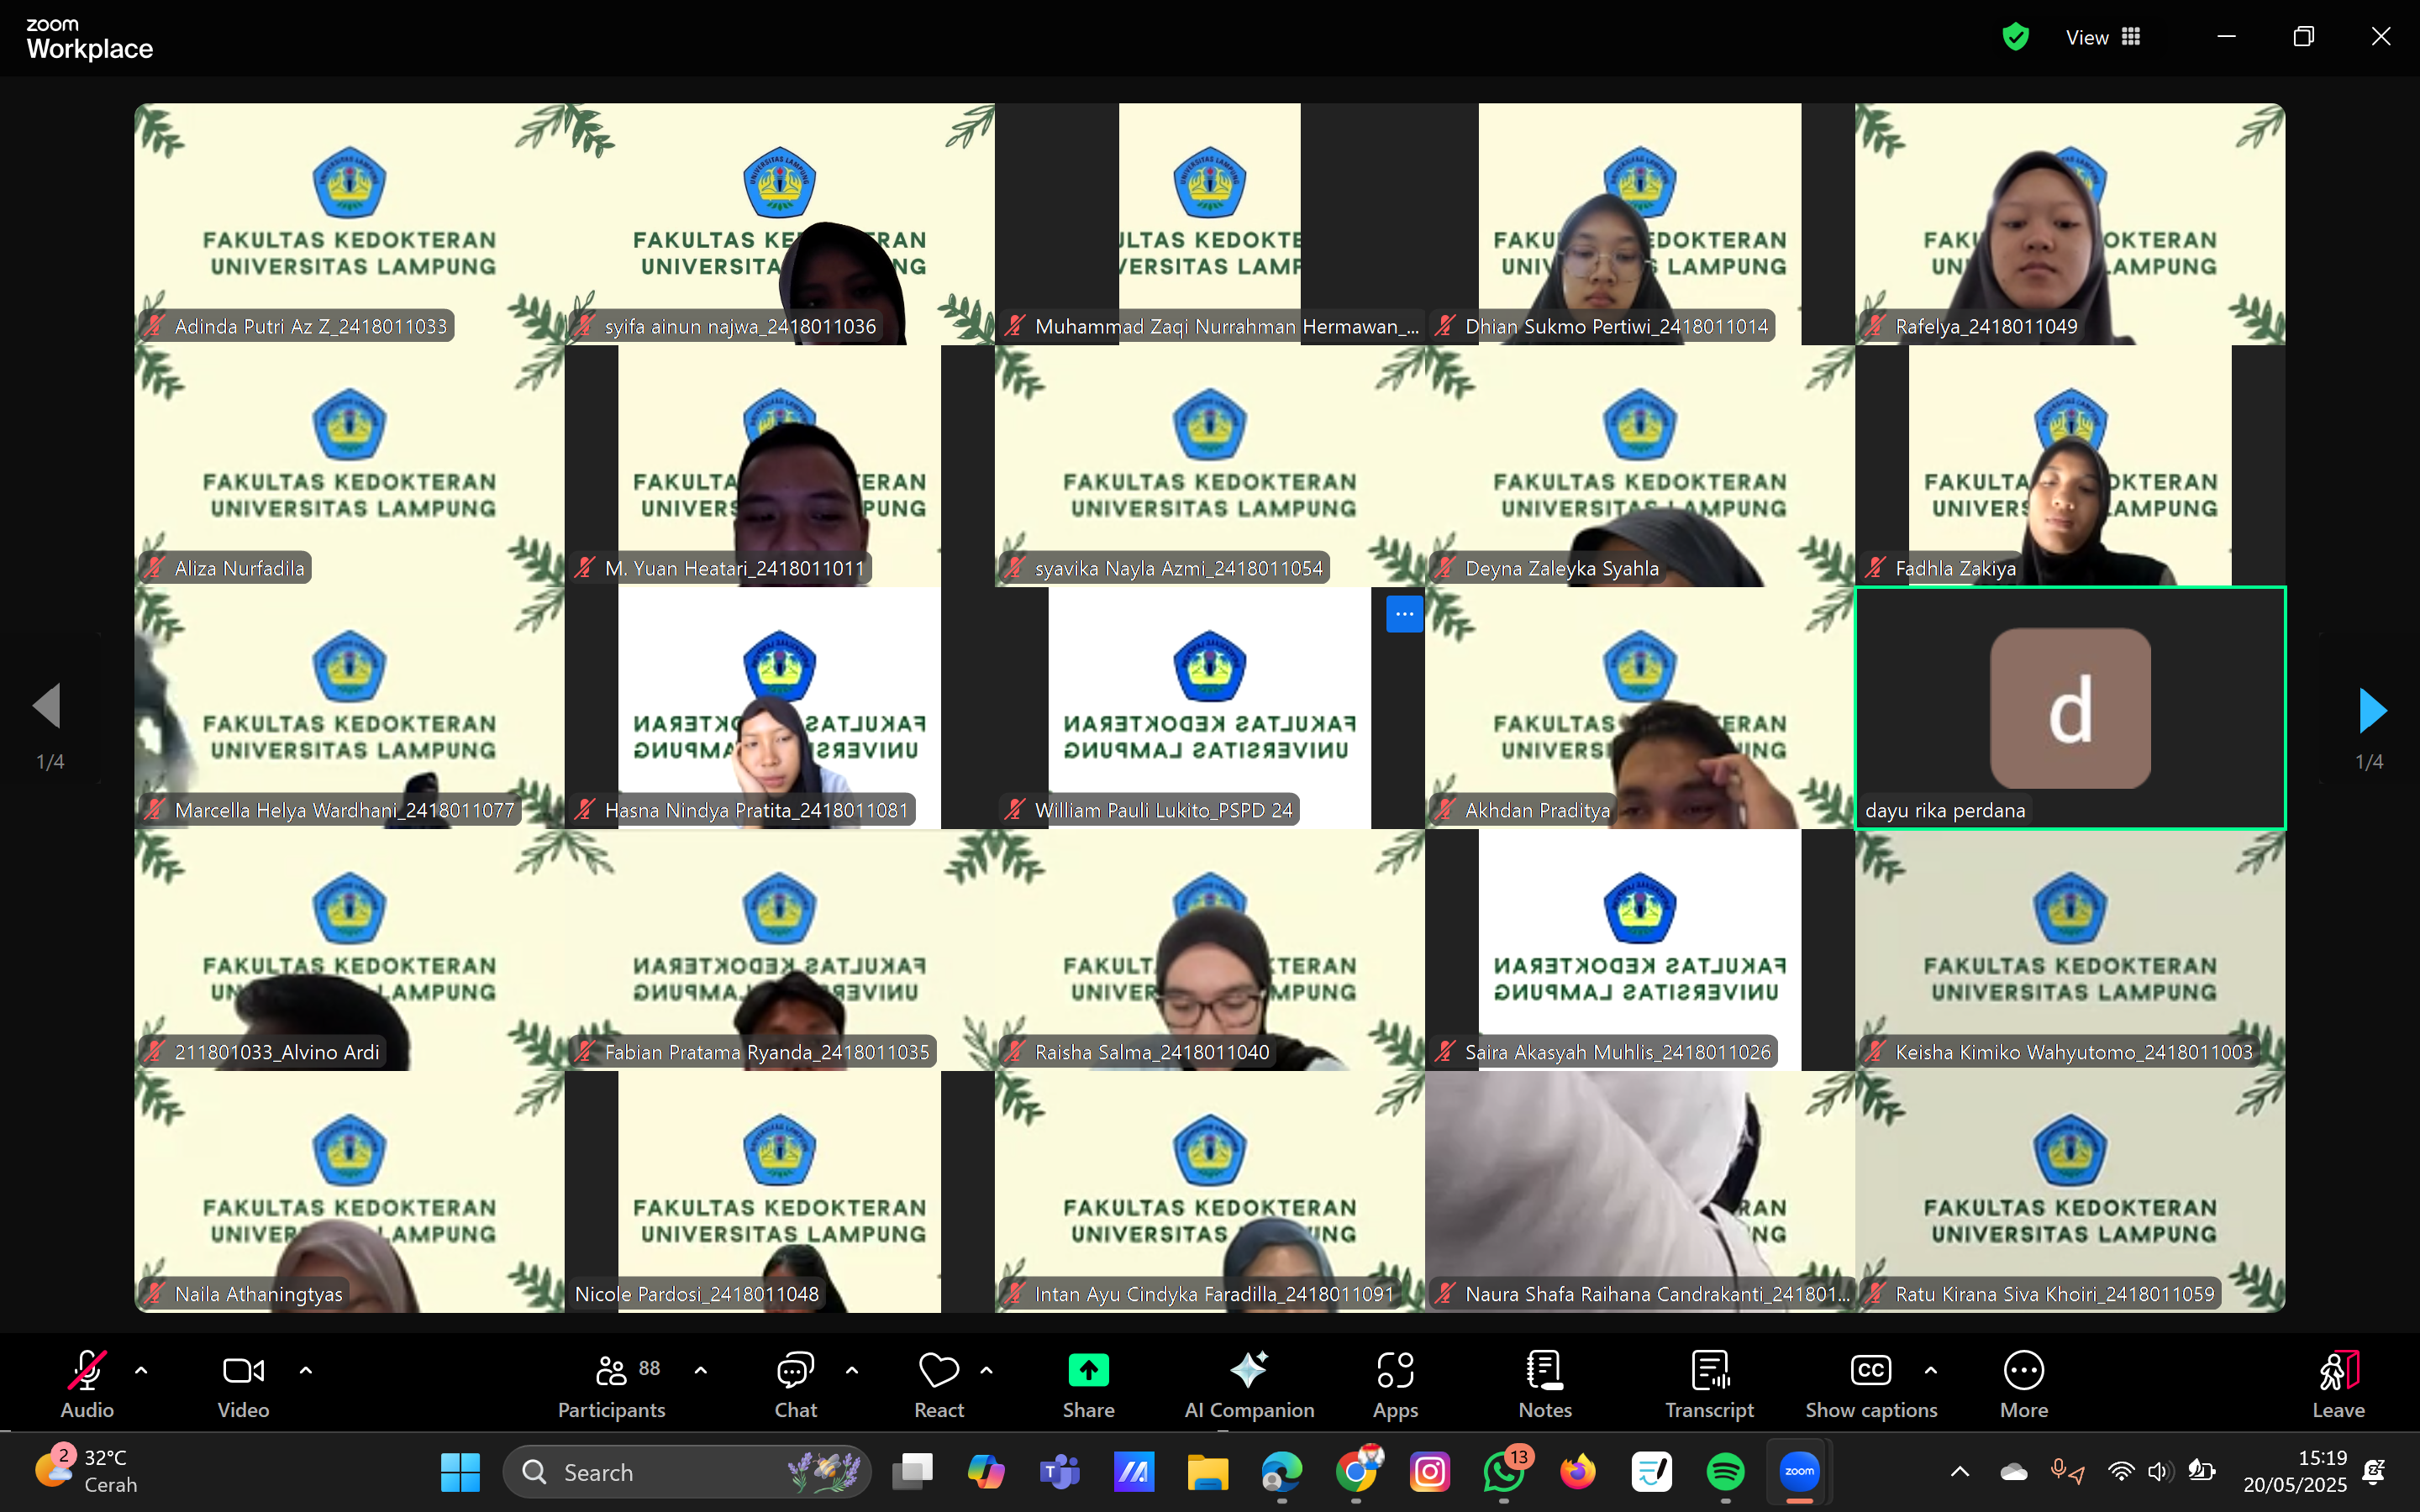Click name label Adinda Putri Az Z_2418011033
The width and height of the screenshot is (2420, 1512).
(x=310, y=326)
